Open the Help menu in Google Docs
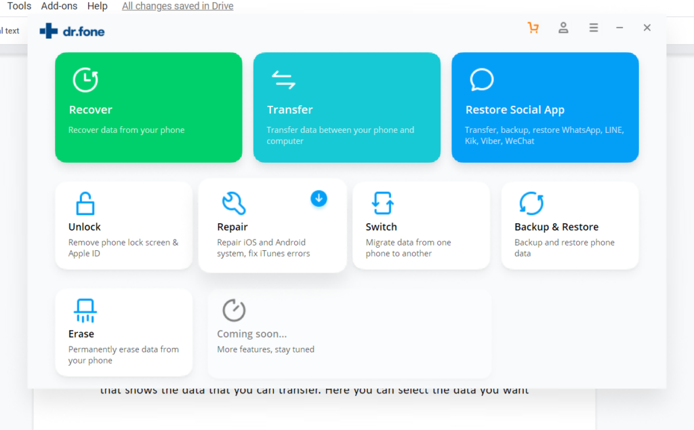The image size is (694, 430). click(x=98, y=6)
